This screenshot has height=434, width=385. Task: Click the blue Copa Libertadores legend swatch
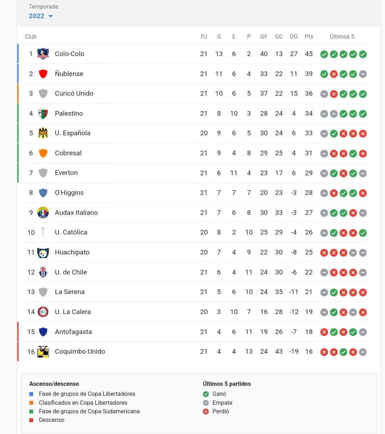[x=31, y=394]
